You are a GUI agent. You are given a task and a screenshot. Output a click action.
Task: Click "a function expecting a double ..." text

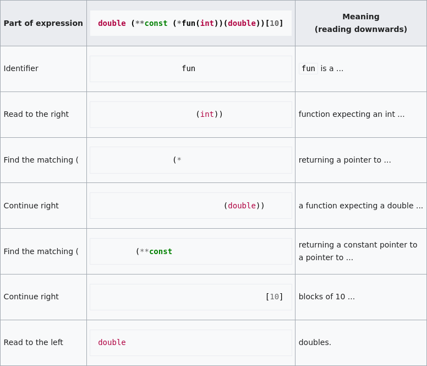360,206
